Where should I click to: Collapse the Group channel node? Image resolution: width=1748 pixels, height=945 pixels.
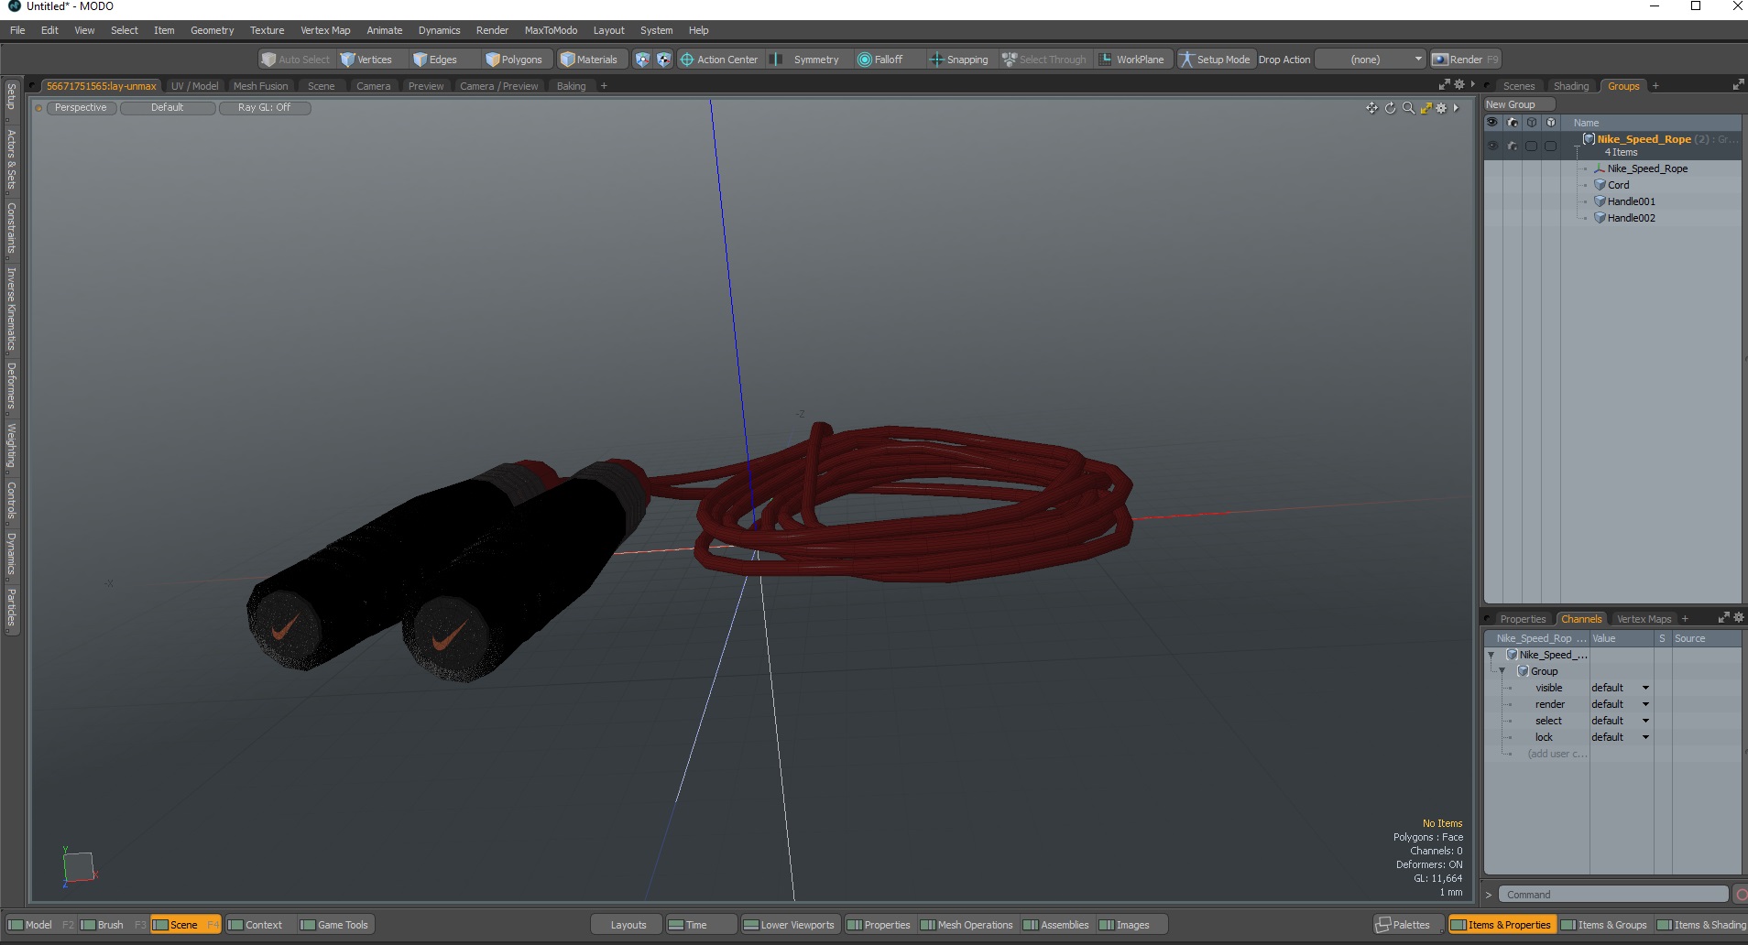click(x=1502, y=671)
